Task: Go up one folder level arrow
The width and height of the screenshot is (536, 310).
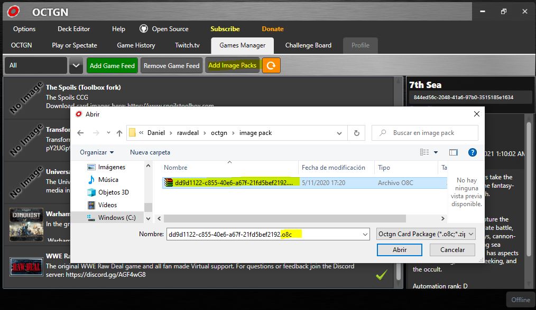Action: pyautogui.click(x=119, y=133)
